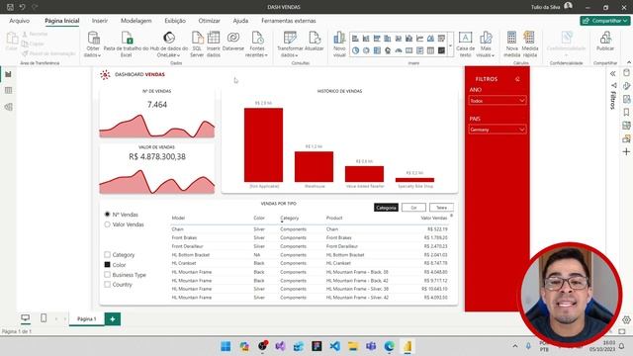
Task: Open File Explorer from taskbar
Action: click(353, 346)
